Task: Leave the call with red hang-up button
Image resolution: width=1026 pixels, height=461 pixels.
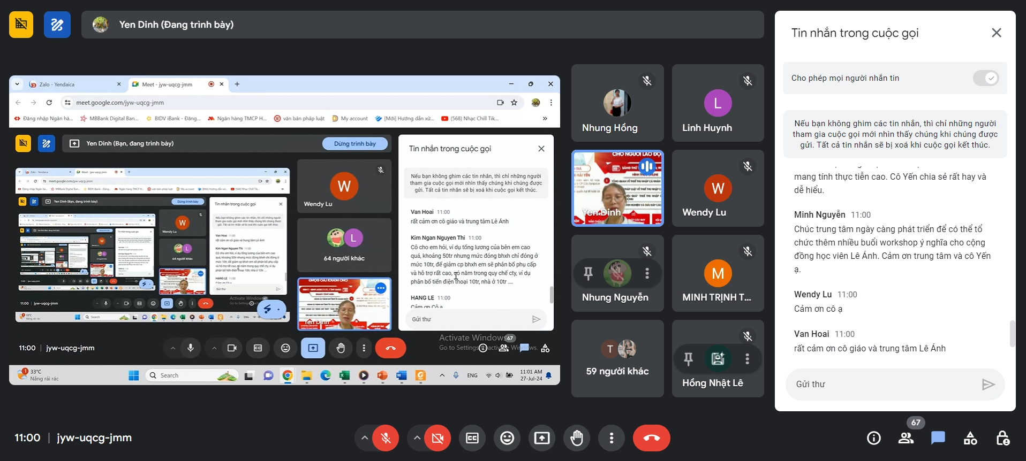Action: [651, 439]
